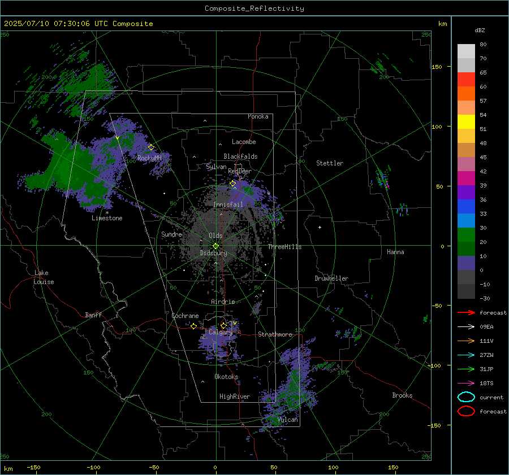Click the Banff map label
This screenshot has width=509, height=475.
93,315
